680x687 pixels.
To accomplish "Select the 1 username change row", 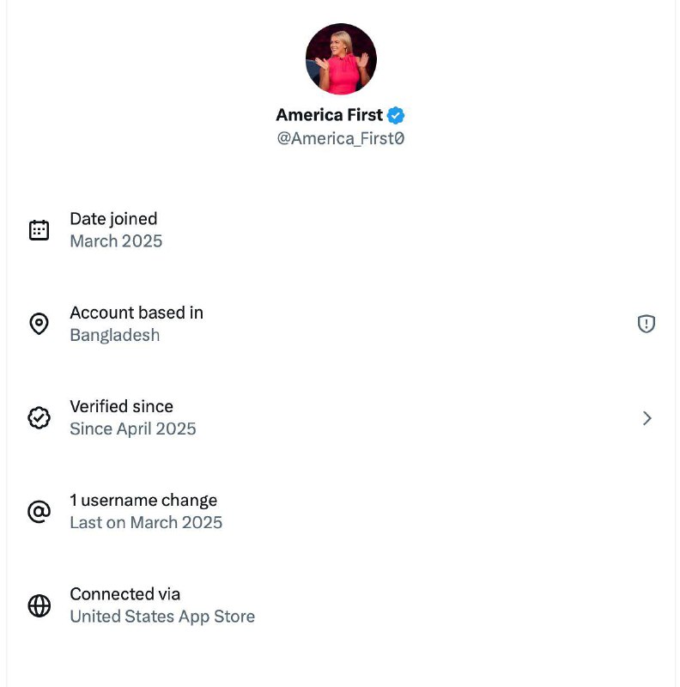I will tap(143, 500).
